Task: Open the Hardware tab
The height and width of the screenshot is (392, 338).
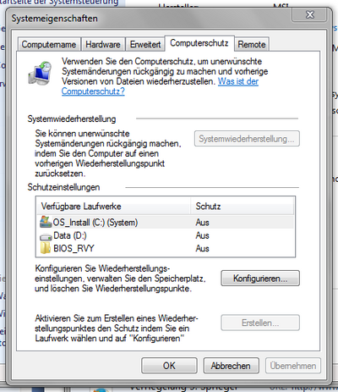Action: pos(103,44)
